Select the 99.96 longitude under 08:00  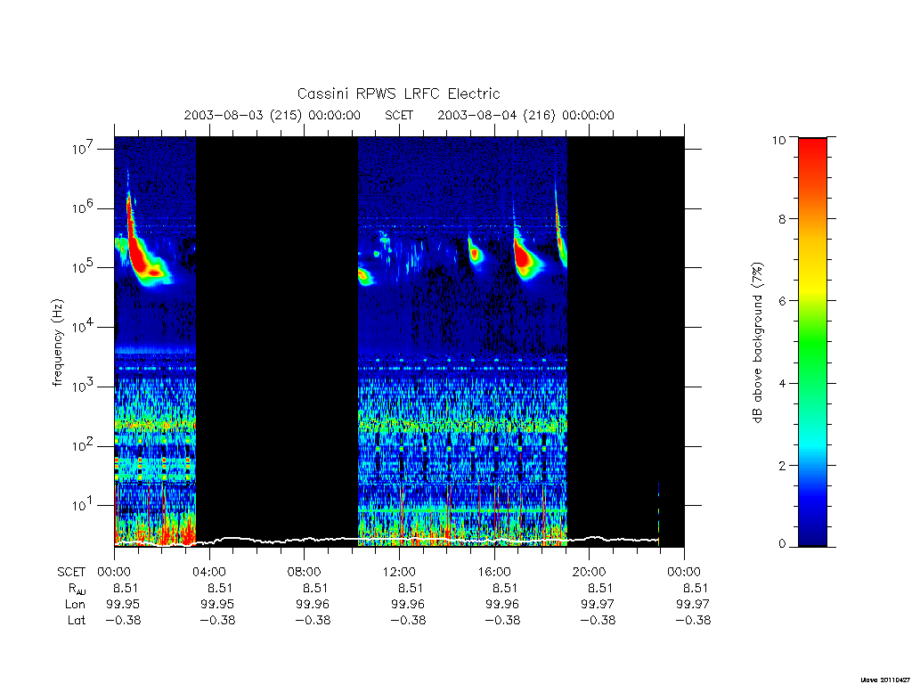click(x=313, y=605)
